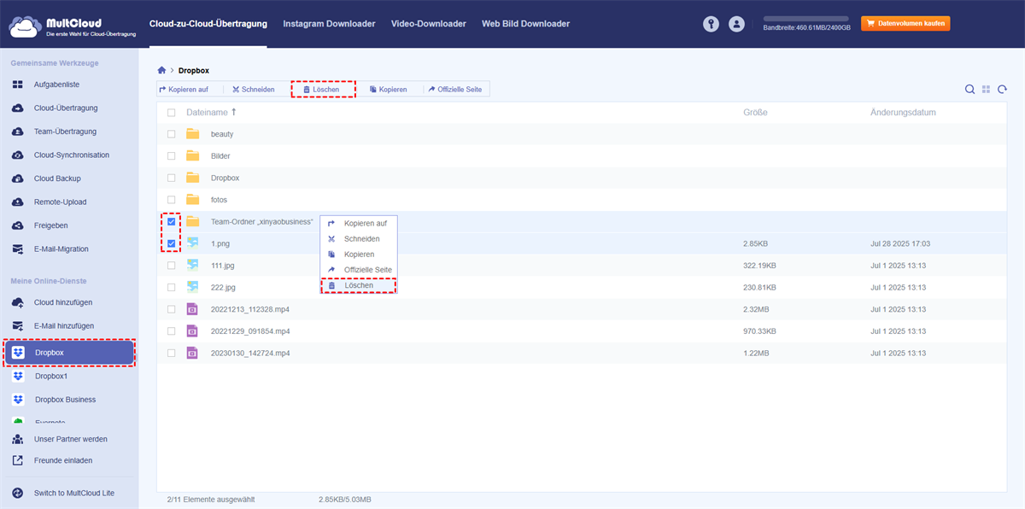The height and width of the screenshot is (509, 1025).
Task: Open Cloud-Synchronisation in sidebar
Action: coord(71,155)
